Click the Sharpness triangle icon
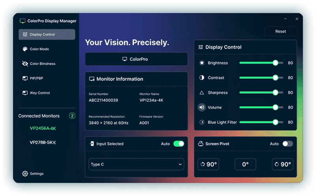The image size is (316, 196). (202, 93)
